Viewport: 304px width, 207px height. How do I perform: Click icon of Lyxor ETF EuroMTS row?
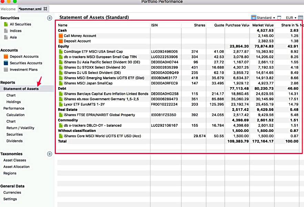(61, 104)
